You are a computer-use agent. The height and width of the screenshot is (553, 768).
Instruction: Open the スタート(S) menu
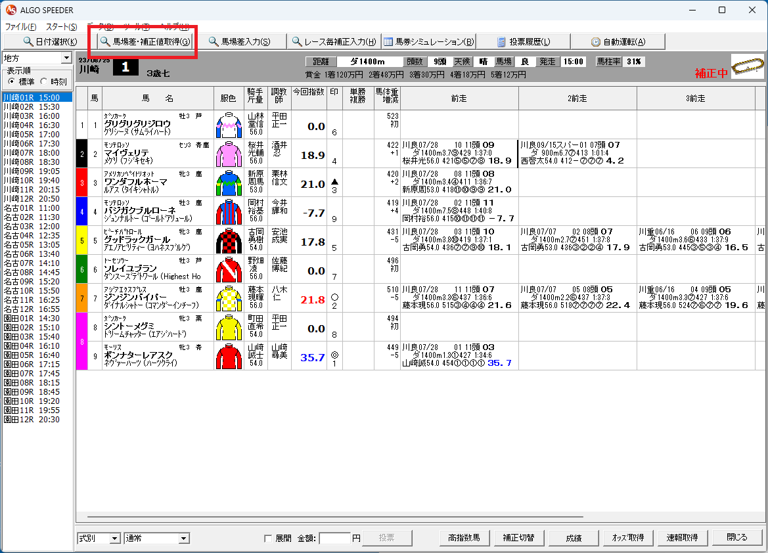(61, 27)
